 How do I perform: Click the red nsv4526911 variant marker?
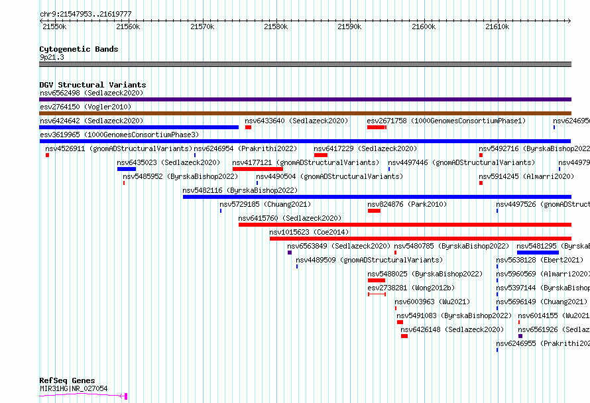(48, 155)
